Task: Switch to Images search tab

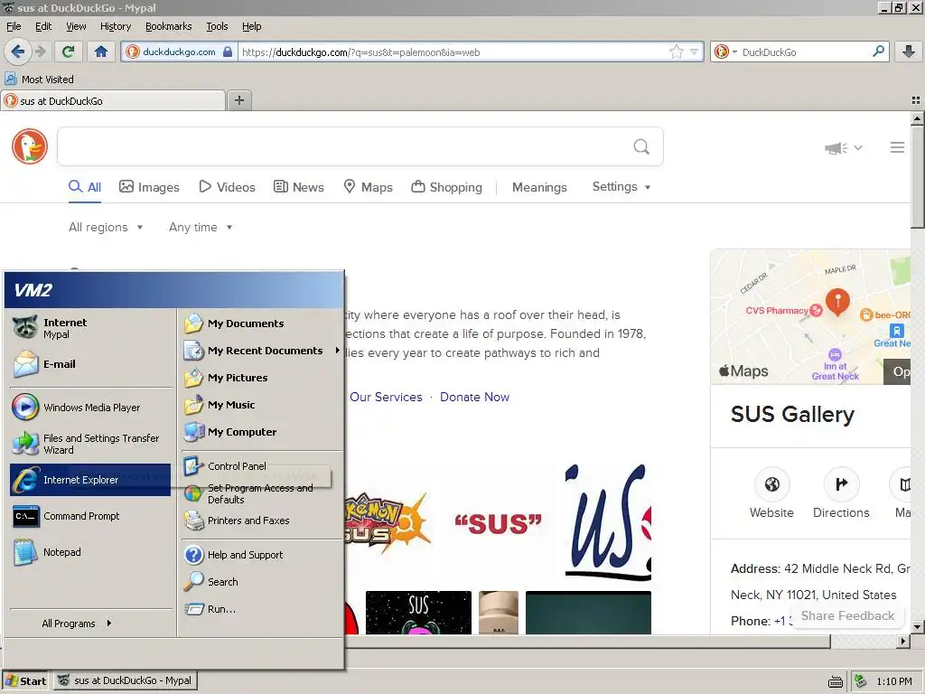Action: pos(149,187)
